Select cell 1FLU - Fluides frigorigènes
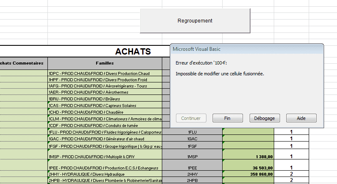The image size is (337, 184). (x=105, y=132)
